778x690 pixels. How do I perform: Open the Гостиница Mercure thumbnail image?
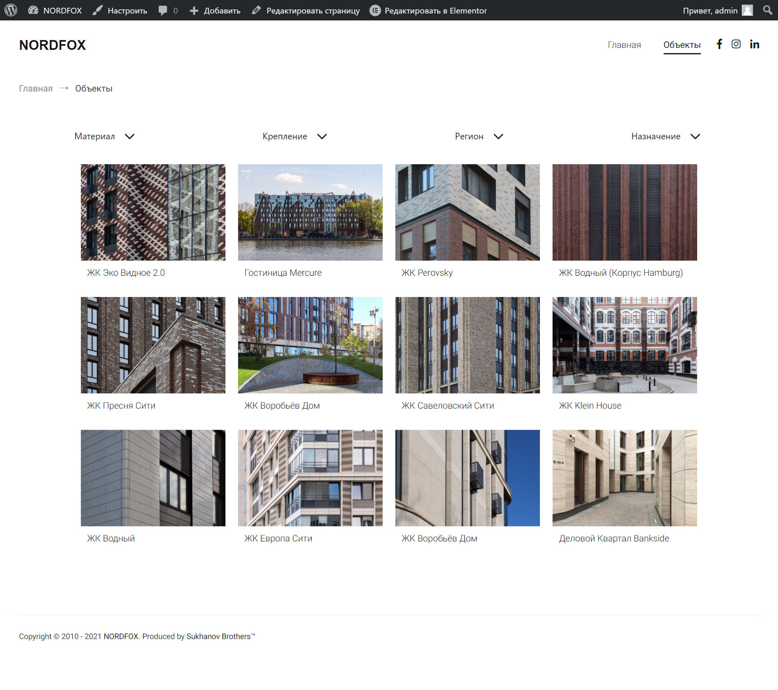coord(310,212)
